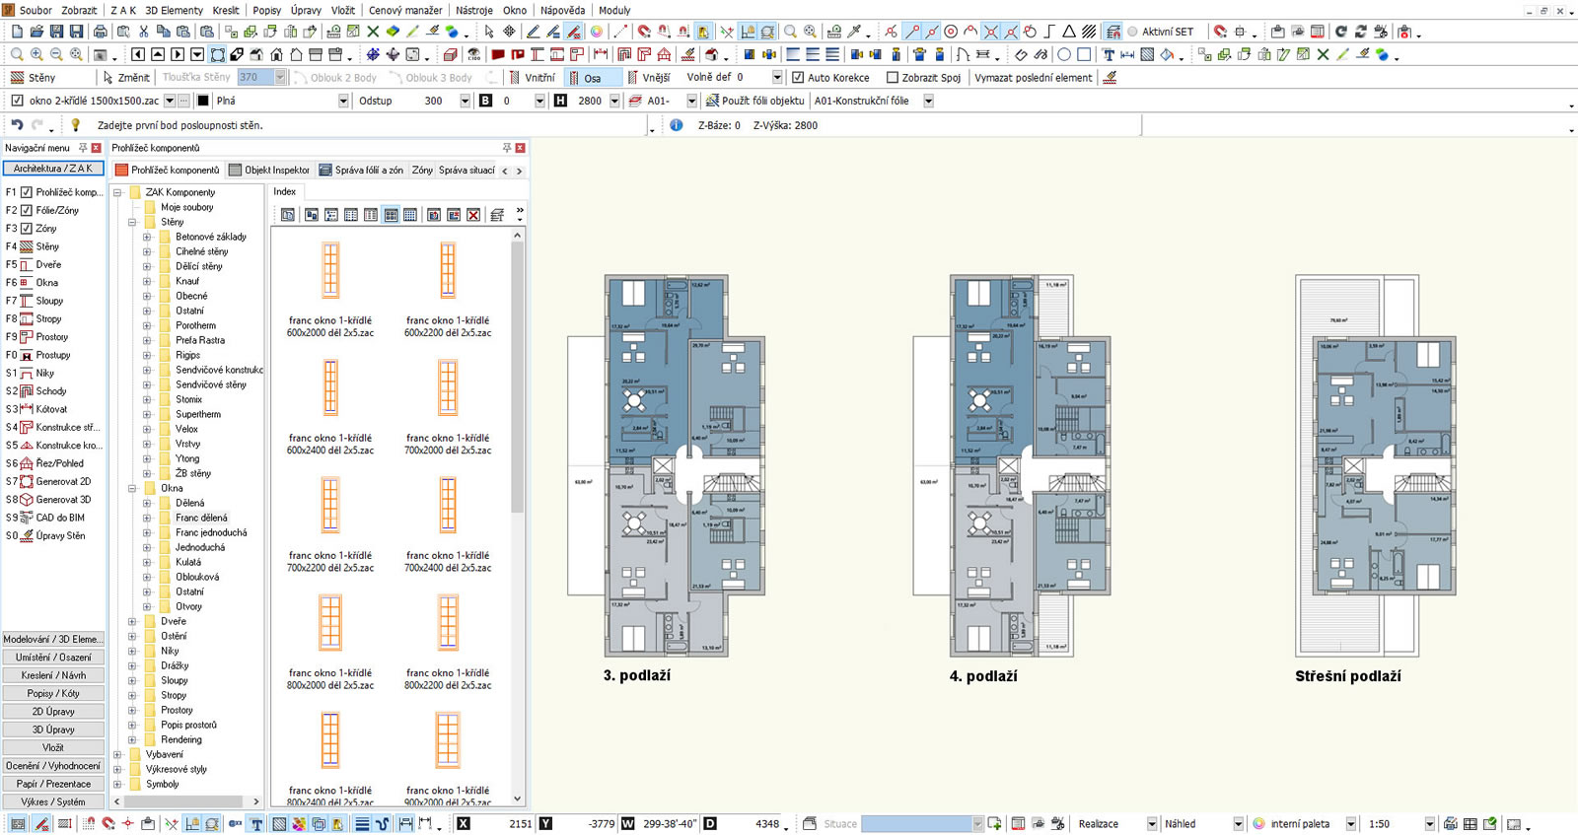Open the S2 Schody stairs tool
The height and width of the screenshot is (835, 1578).
(x=50, y=391)
